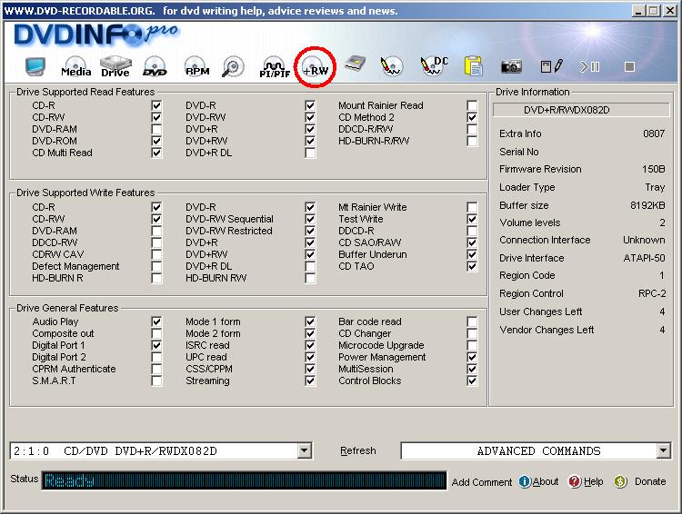Image resolution: width=682 pixels, height=514 pixels.
Task: Open the RPM speed test tool
Action: point(197,67)
